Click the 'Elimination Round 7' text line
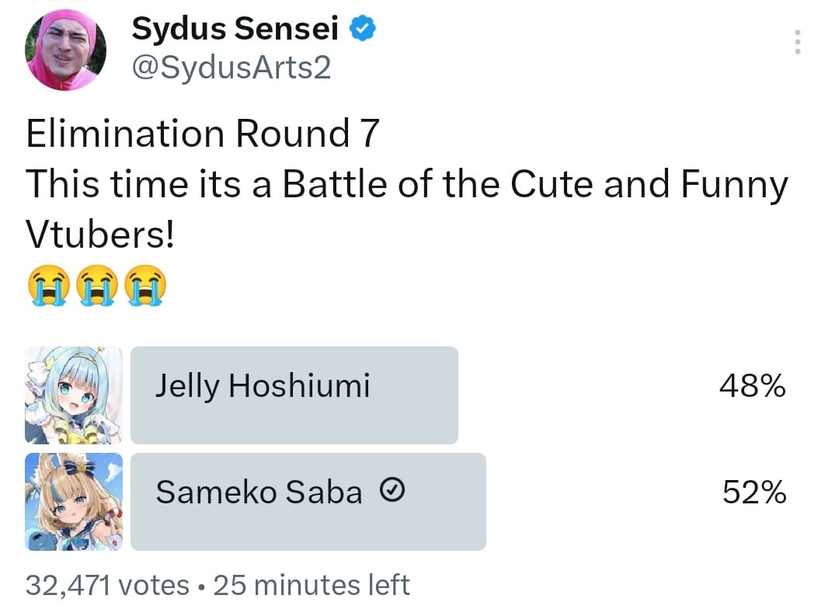Image resolution: width=839 pixels, height=616 pixels. pyautogui.click(x=203, y=134)
